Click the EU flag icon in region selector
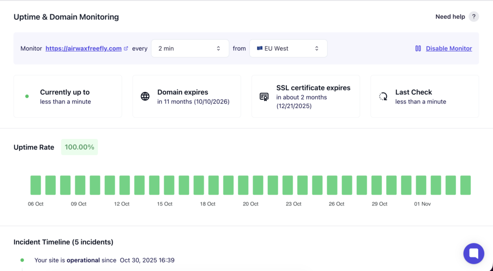This screenshot has width=493, height=271. 259,49
